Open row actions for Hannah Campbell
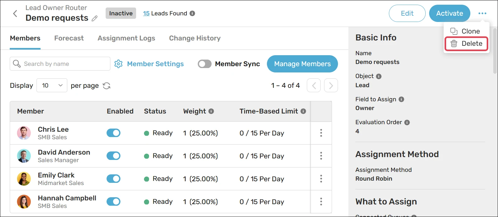 point(321,202)
